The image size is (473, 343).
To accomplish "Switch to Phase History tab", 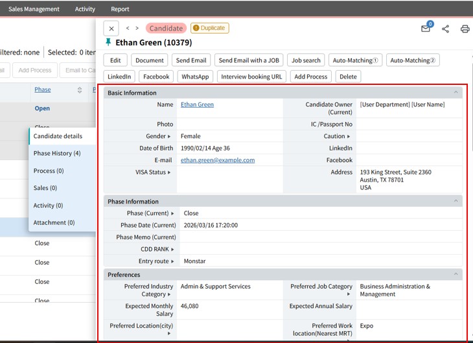I will coord(57,154).
